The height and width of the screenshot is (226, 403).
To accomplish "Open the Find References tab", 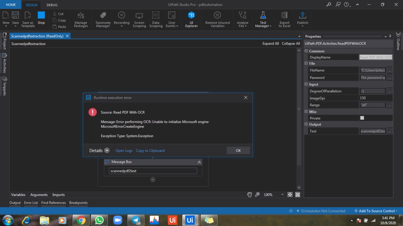I will tap(54, 203).
